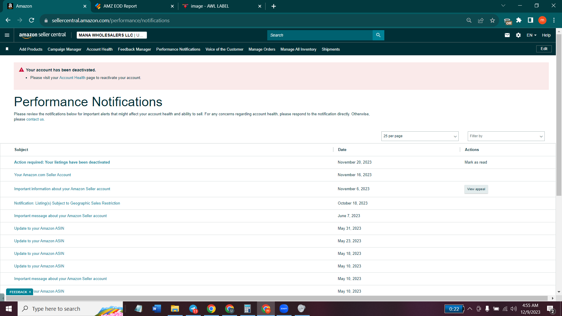562x316 pixels.
Task: Reload the page with the refresh icon
Action: coord(31,20)
